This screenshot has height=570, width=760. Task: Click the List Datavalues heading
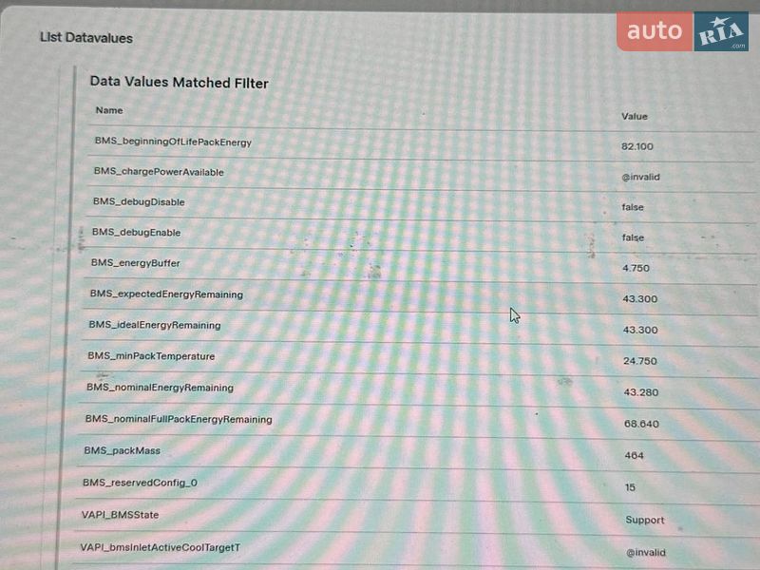86,38
